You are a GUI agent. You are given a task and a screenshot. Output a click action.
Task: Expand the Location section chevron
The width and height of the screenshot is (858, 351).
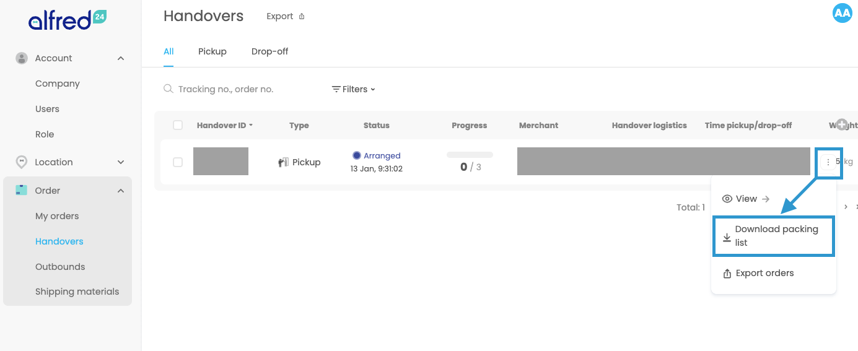121,162
